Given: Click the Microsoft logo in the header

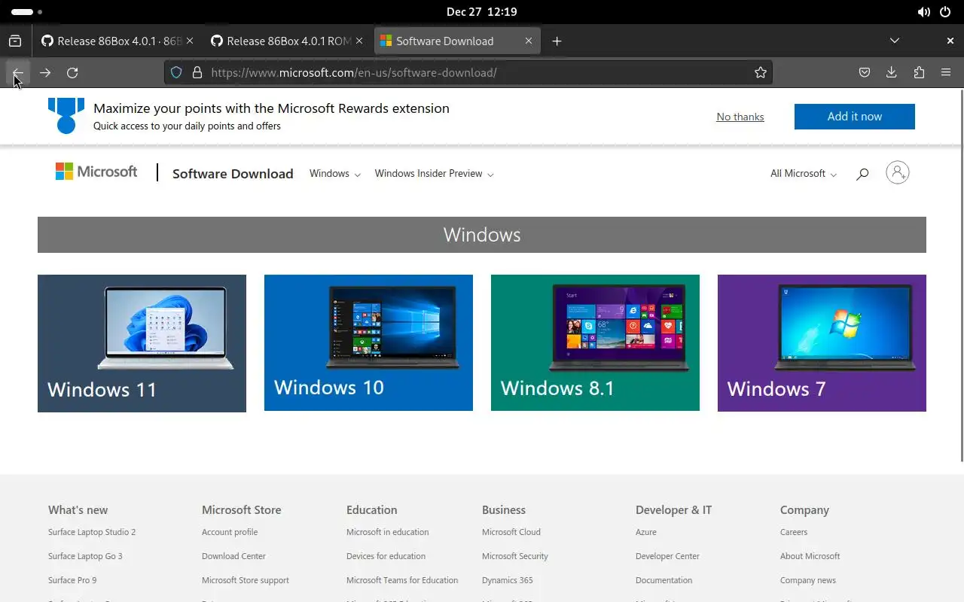Looking at the screenshot, I should (x=96, y=172).
